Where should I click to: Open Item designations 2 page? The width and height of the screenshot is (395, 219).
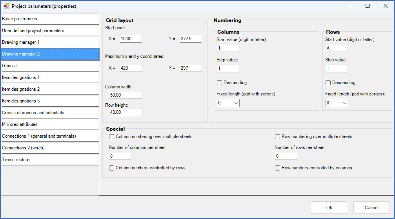50,89
